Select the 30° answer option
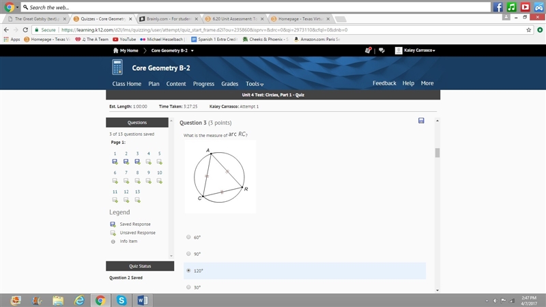Image resolution: width=546 pixels, height=307 pixels. (188, 287)
